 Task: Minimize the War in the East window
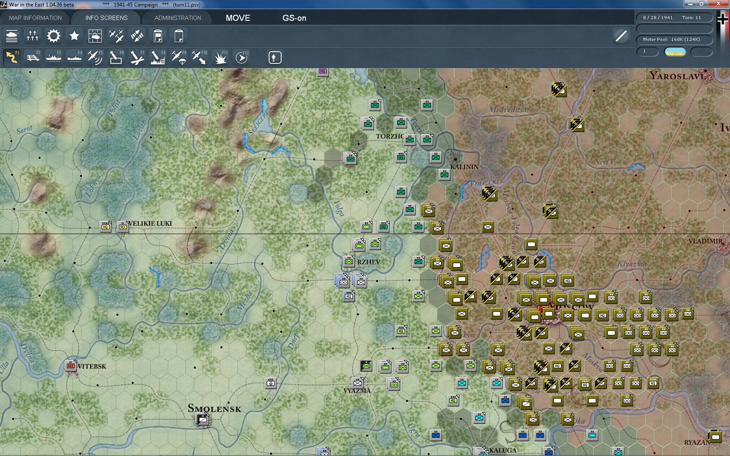click(690, 4)
